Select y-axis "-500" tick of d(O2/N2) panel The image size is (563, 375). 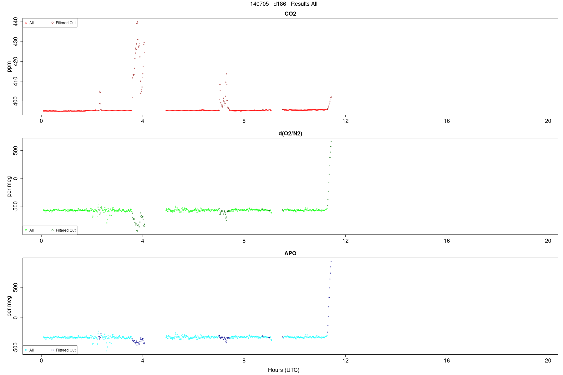(x=15, y=207)
